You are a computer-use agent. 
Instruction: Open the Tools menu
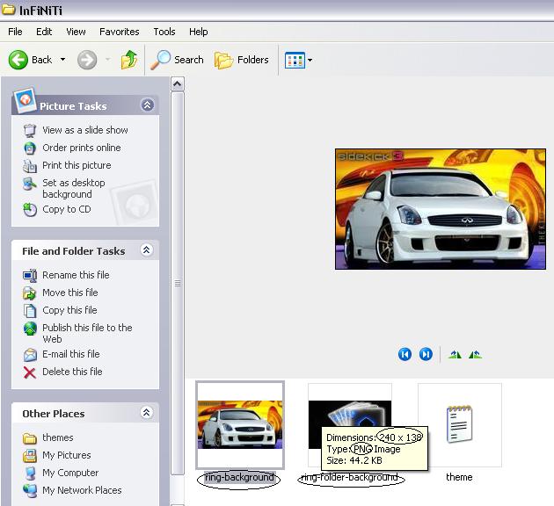pos(164,32)
